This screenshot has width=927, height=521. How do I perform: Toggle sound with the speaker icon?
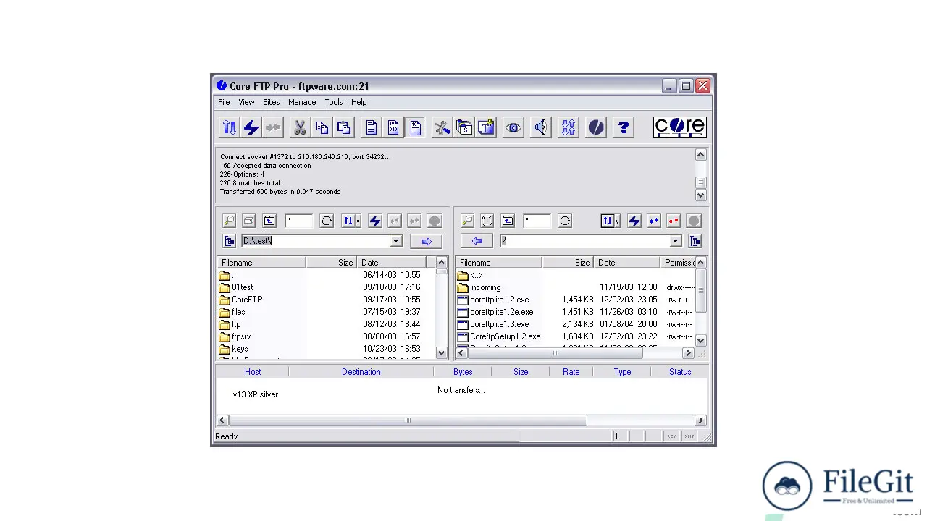[541, 128]
